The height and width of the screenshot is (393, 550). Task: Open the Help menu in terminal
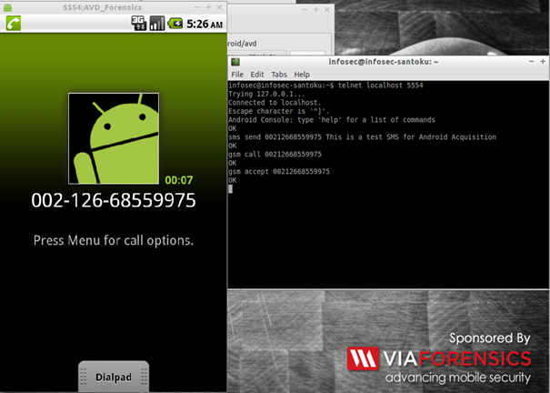pyautogui.click(x=302, y=74)
